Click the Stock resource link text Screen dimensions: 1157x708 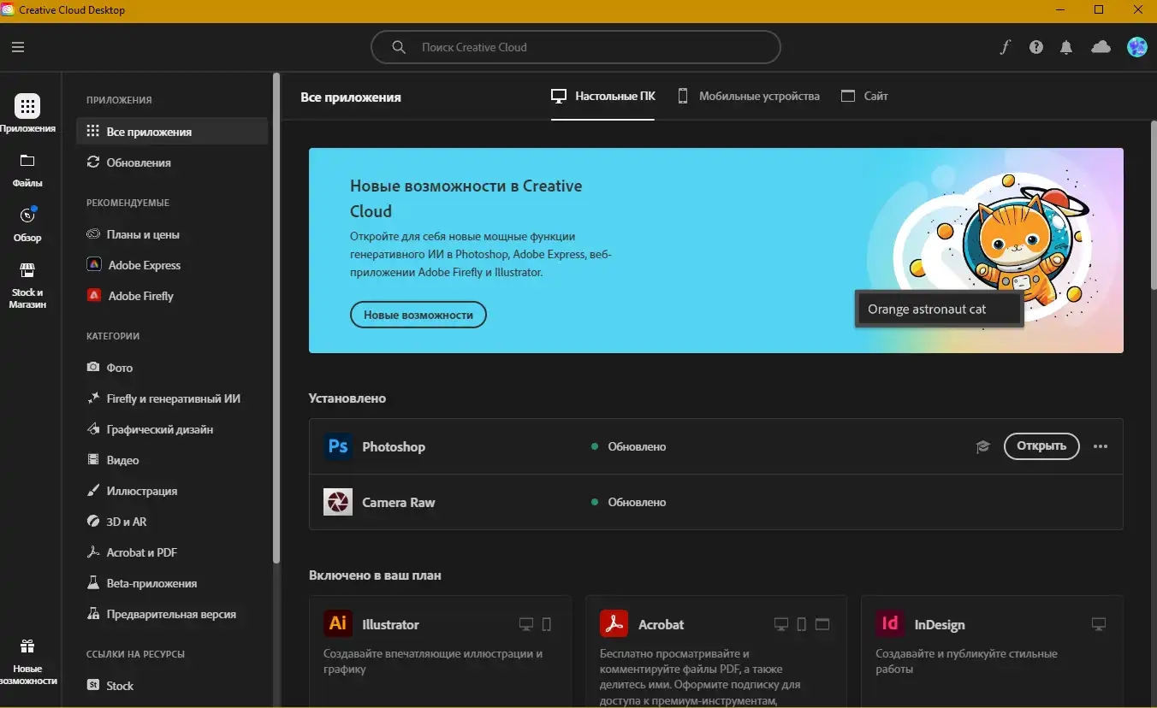pyautogui.click(x=120, y=686)
